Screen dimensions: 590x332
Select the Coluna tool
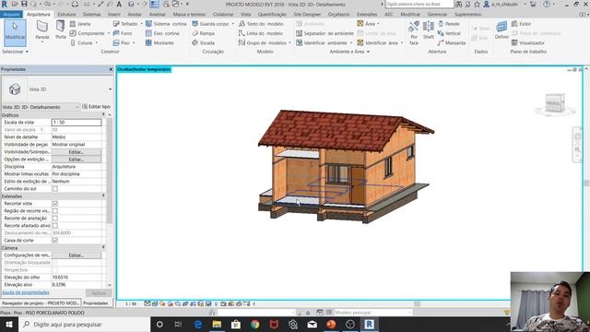(x=81, y=43)
